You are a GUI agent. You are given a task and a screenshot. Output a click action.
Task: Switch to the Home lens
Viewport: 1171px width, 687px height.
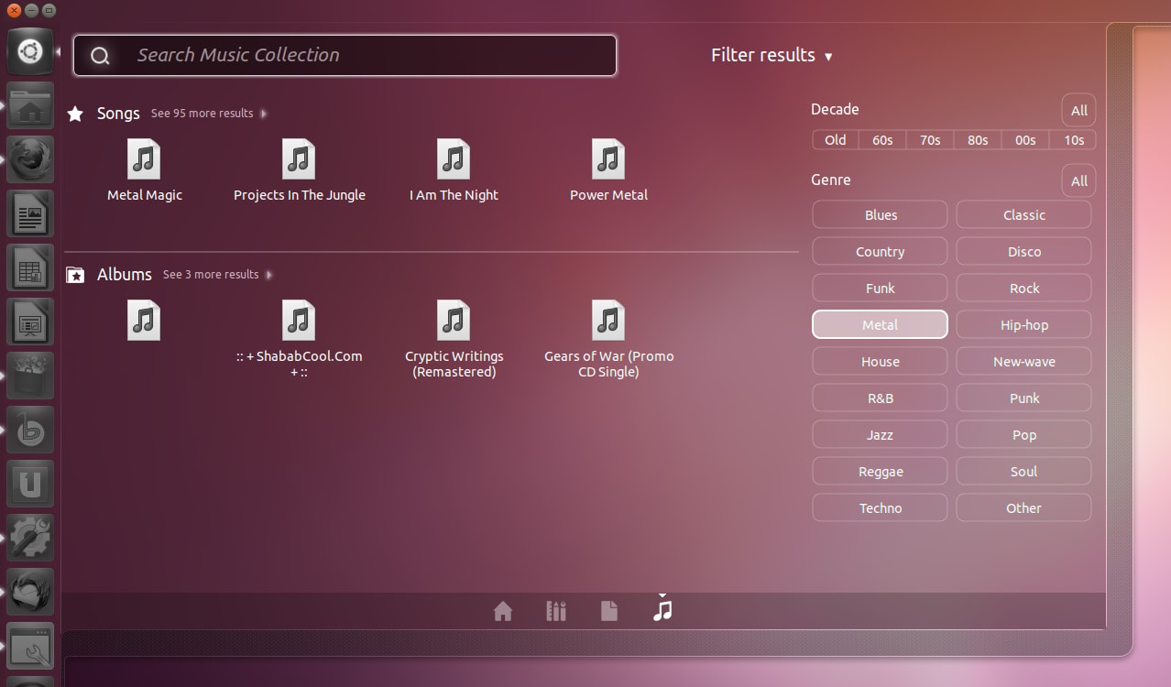click(x=503, y=611)
